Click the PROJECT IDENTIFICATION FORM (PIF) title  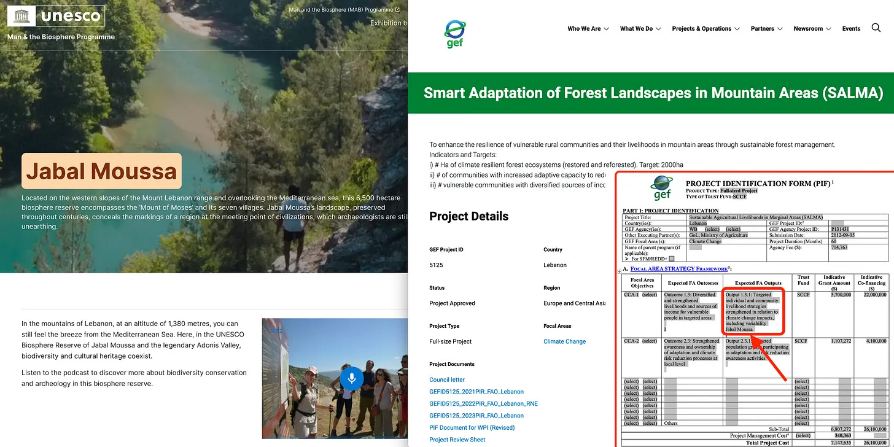click(x=760, y=183)
